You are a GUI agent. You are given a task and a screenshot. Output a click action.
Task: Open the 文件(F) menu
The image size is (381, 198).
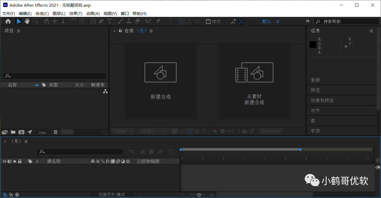coord(8,14)
